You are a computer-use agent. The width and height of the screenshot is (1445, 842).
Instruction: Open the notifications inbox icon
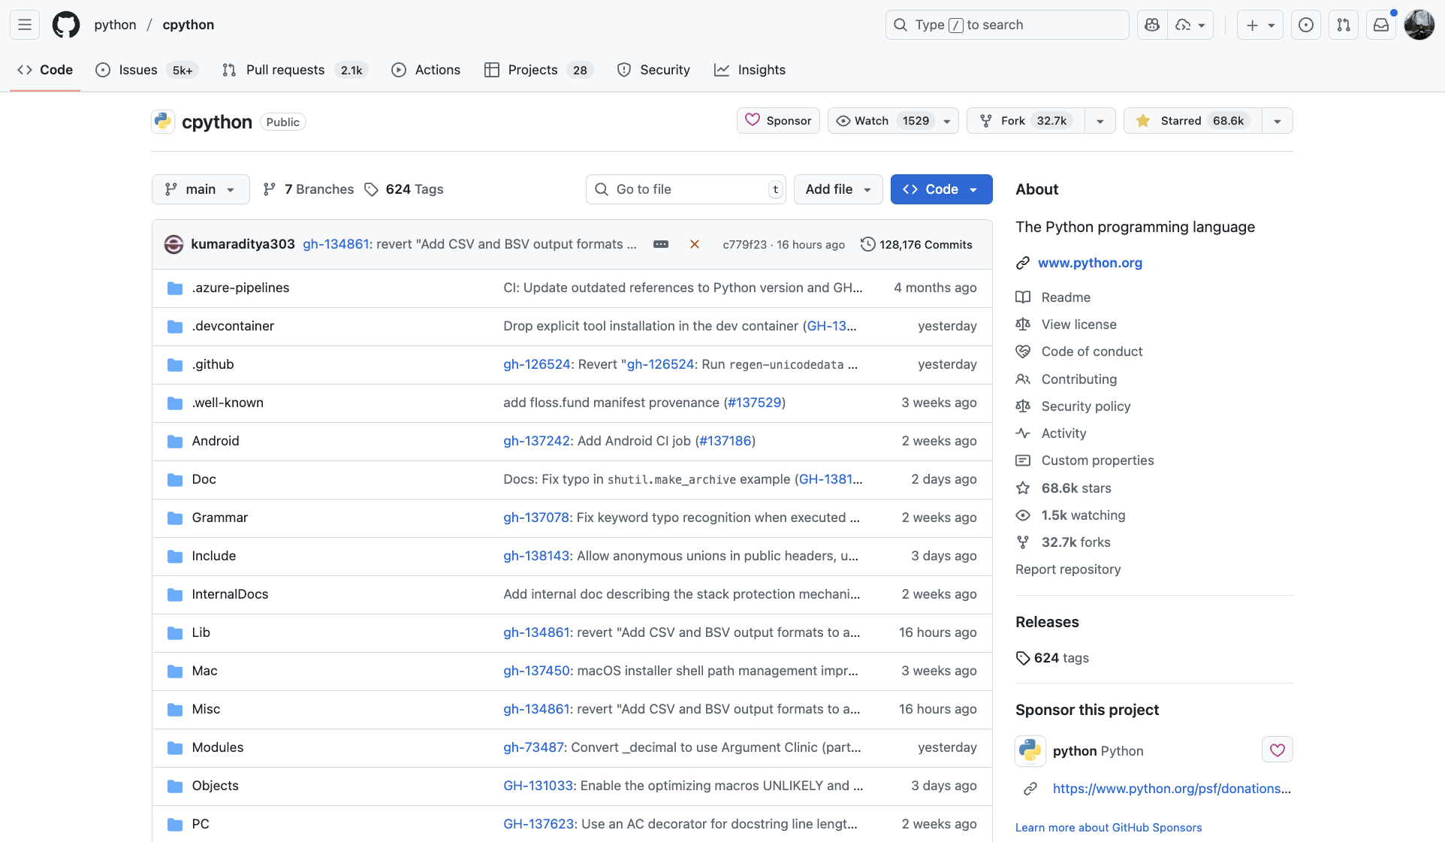(1380, 25)
